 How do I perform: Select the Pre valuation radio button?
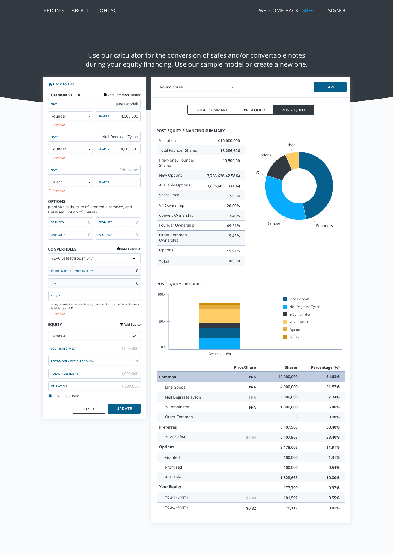pyautogui.click(x=50, y=396)
